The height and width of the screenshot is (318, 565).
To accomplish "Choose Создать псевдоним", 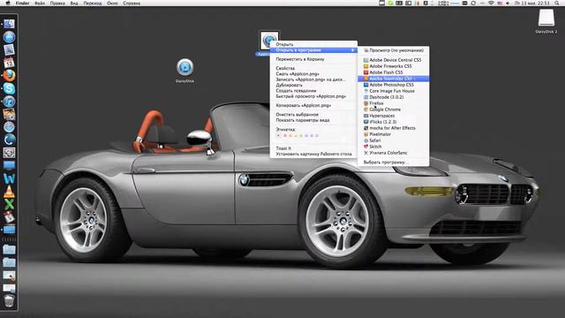I will (313, 91).
